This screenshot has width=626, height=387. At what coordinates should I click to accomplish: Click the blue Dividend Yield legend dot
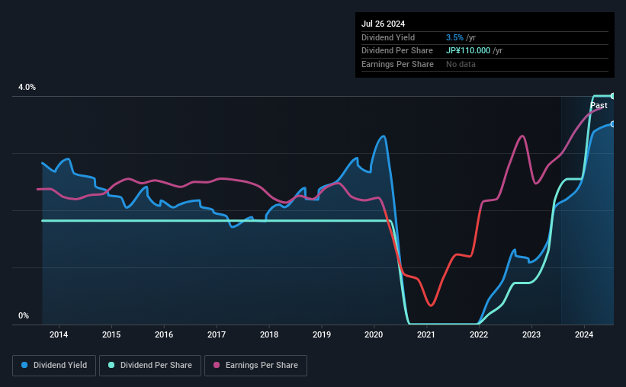[x=24, y=365]
